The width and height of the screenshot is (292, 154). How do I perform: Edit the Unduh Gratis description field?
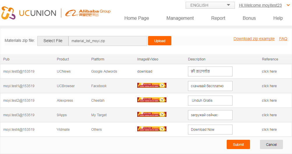[210, 101]
